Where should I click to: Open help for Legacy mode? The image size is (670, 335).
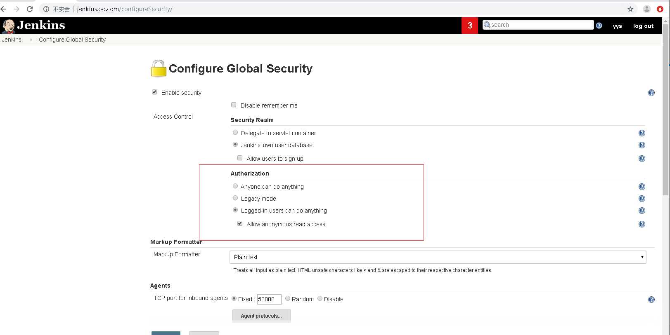coord(642,199)
